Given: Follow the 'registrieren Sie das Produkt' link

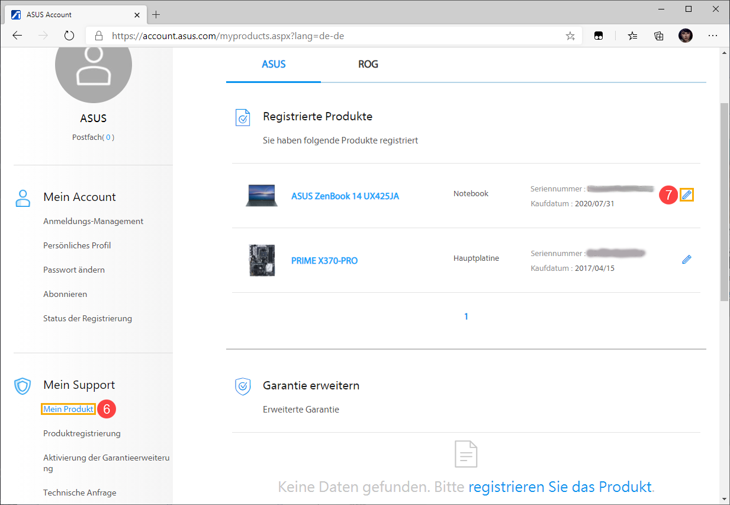Looking at the screenshot, I should coord(560,487).
